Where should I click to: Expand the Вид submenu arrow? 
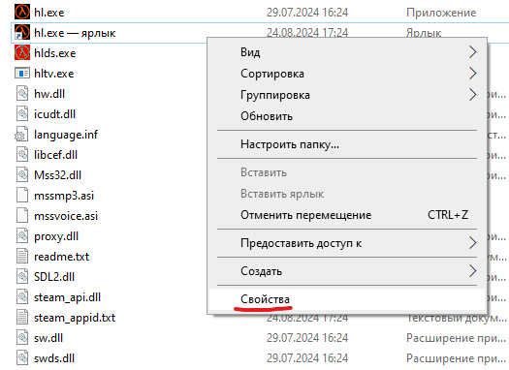coord(472,52)
